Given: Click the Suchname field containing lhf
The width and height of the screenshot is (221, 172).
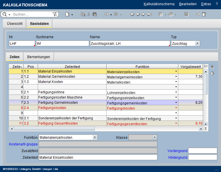Looking at the screenshot, I should click(x=62, y=43).
